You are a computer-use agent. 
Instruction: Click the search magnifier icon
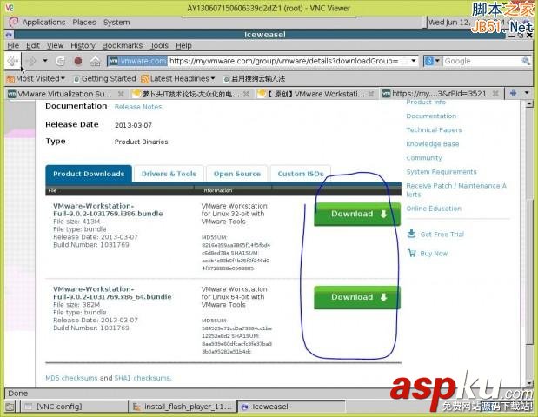click(526, 61)
